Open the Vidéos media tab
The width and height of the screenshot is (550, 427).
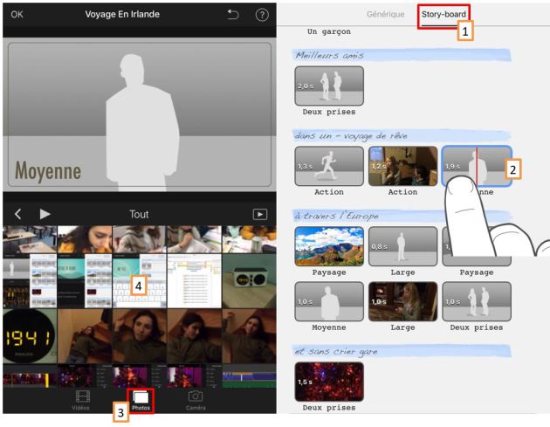(81, 400)
